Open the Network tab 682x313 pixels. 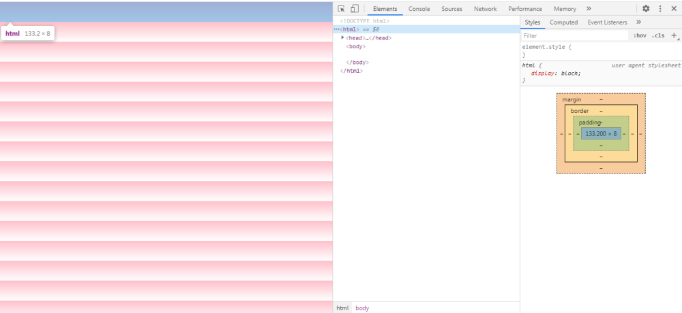pos(485,9)
